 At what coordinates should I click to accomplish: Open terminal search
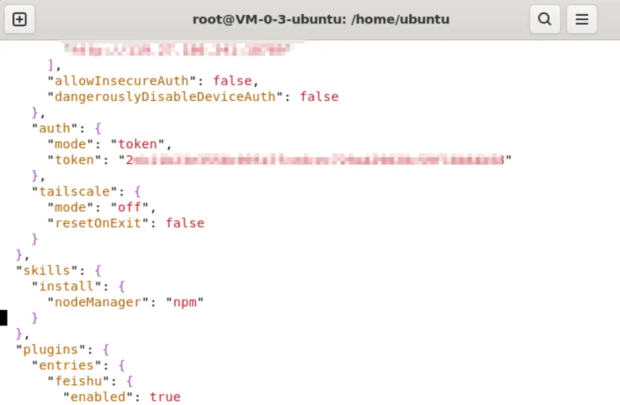pos(545,19)
